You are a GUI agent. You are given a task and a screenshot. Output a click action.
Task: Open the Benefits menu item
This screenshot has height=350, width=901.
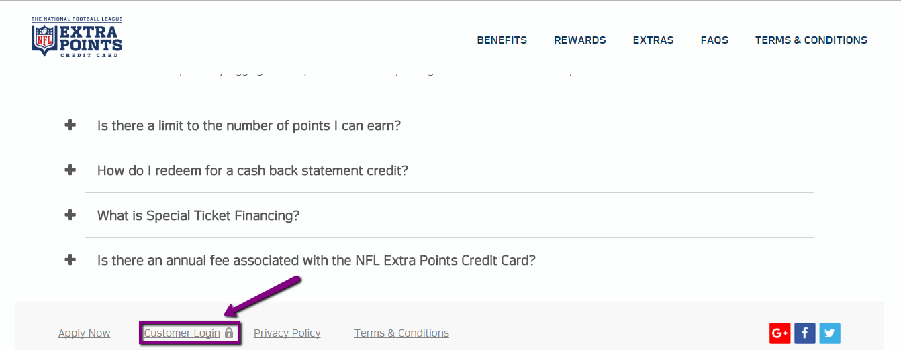(x=502, y=40)
